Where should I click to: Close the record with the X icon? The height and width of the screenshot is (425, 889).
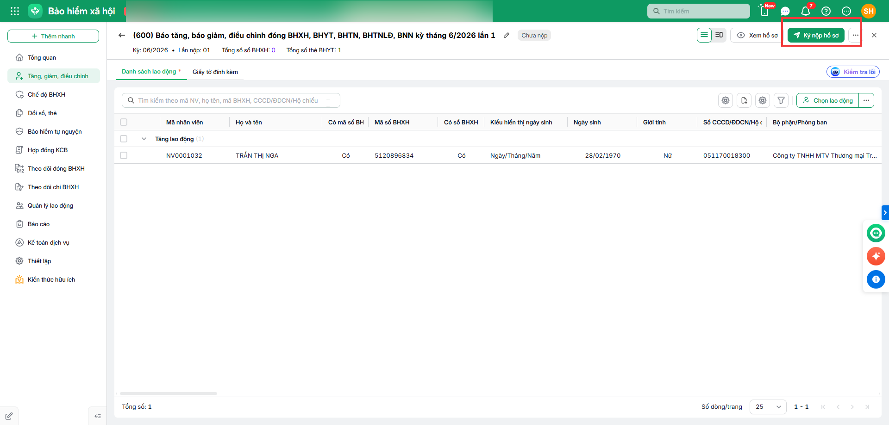point(874,35)
